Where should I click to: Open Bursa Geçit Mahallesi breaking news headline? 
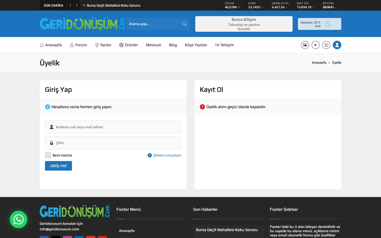coord(114,5)
